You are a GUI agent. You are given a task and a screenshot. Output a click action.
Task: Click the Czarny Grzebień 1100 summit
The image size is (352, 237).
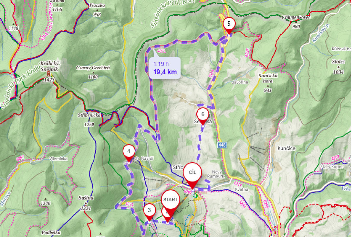[93, 72]
